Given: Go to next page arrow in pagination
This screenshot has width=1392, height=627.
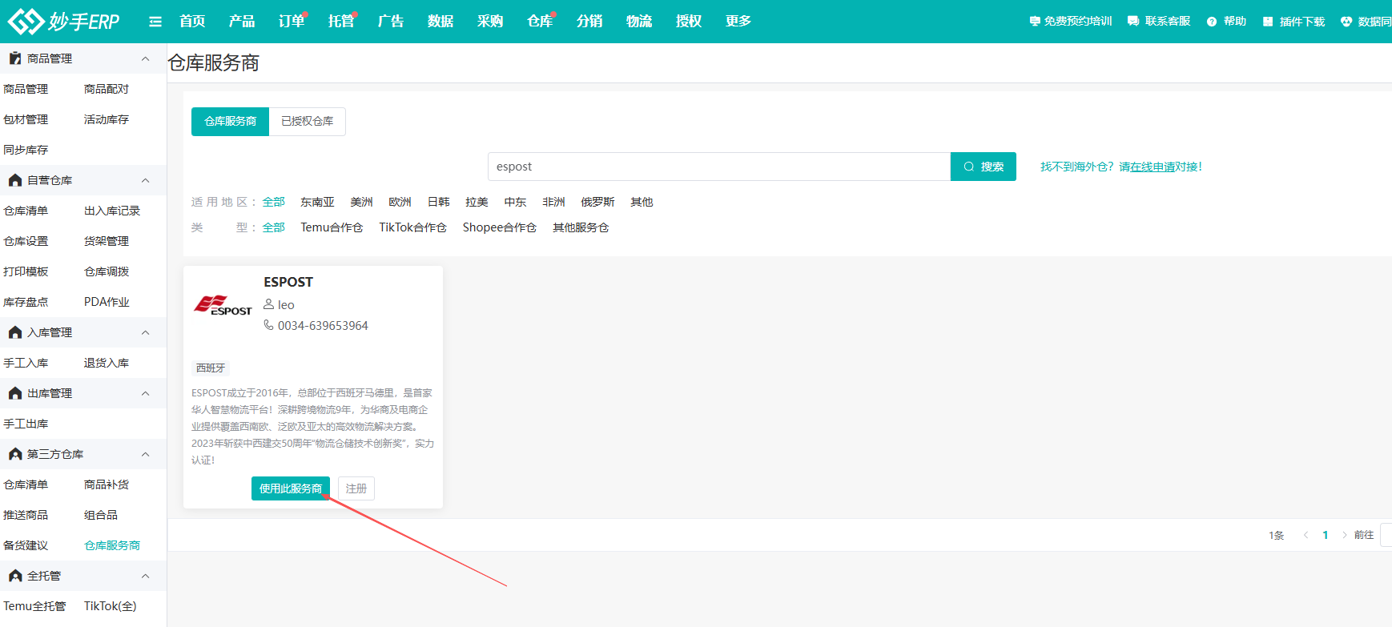Looking at the screenshot, I should [1344, 535].
